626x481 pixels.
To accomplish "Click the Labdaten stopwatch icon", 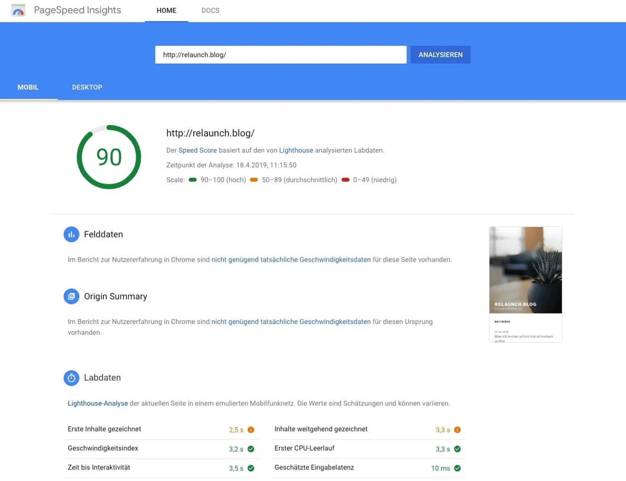I will click(x=71, y=377).
